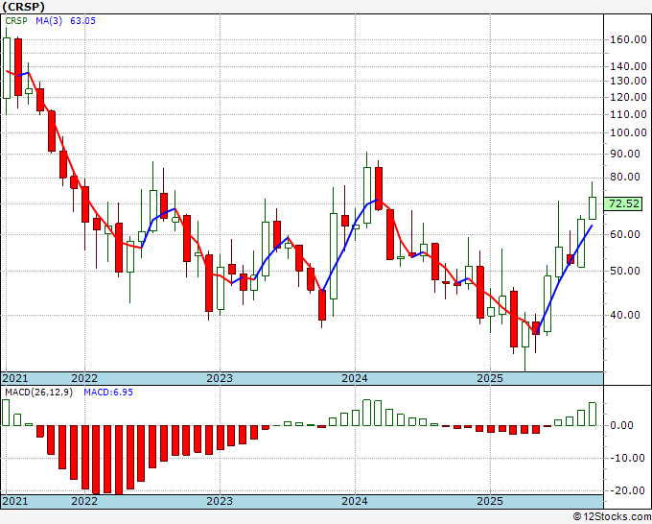Click 2023 on the price chart timeline
Screen dimensions: 652x524
click(x=220, y=378)
